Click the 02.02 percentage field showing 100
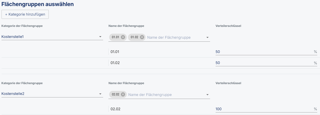The height and width of the screenshot is (115, 320). 264,109
